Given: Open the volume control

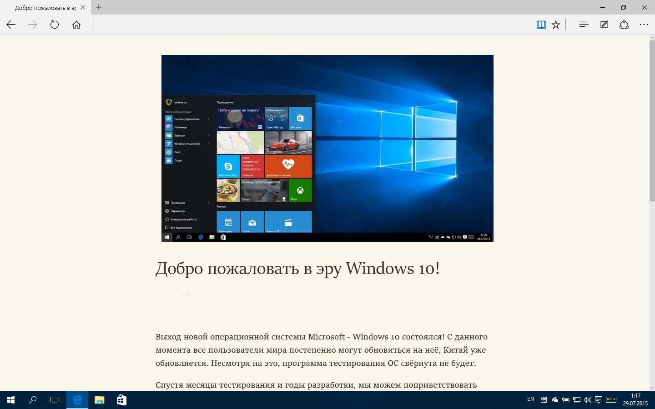Looking at the screenshot, I should click(x=588, y=400).
